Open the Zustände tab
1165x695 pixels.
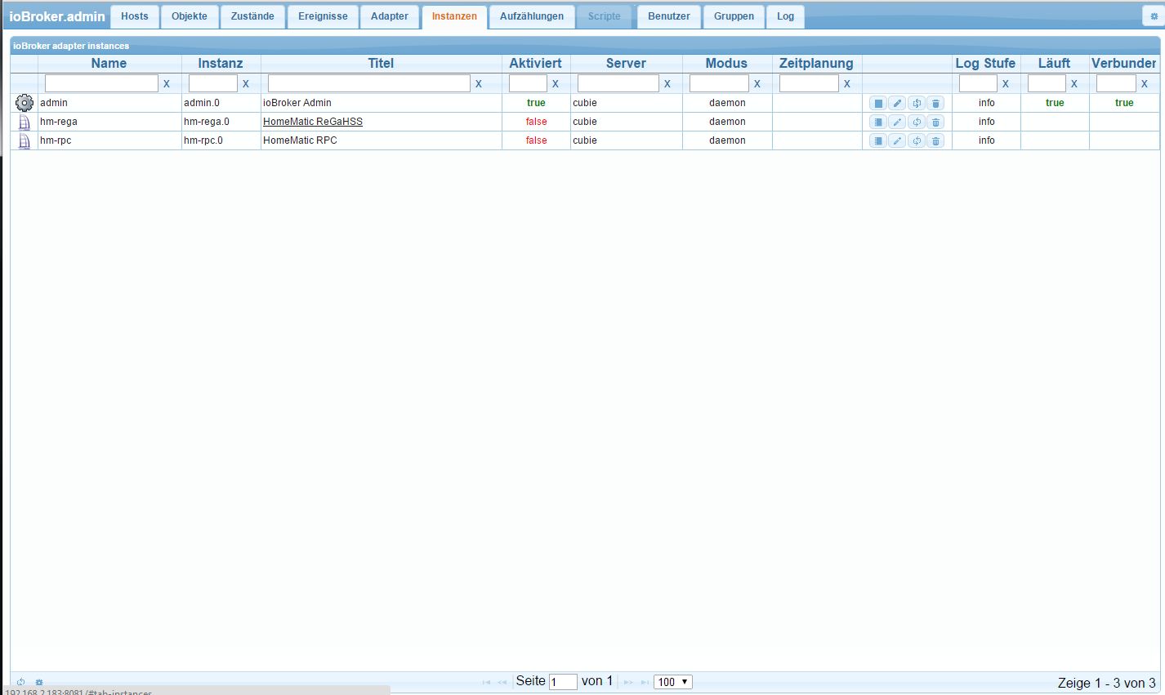[x=252, y=16]
